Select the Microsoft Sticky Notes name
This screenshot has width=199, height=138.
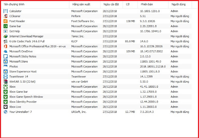point(23,57)
